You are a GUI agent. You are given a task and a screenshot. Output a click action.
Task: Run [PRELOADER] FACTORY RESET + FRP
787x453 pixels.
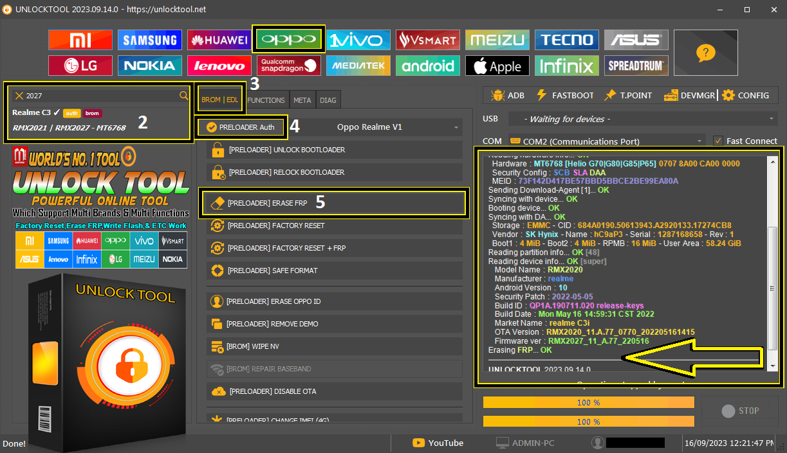(335, 248)
